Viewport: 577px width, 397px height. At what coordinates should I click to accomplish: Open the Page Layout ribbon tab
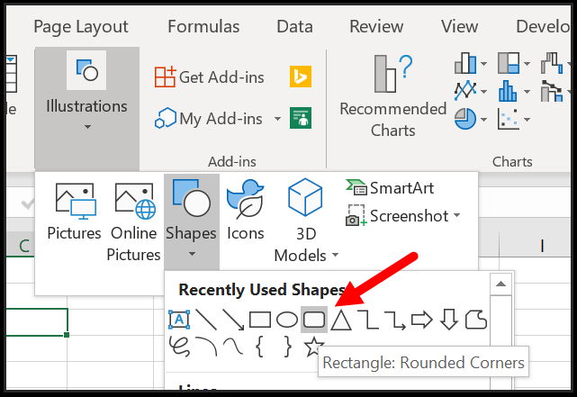click(81, 27)
